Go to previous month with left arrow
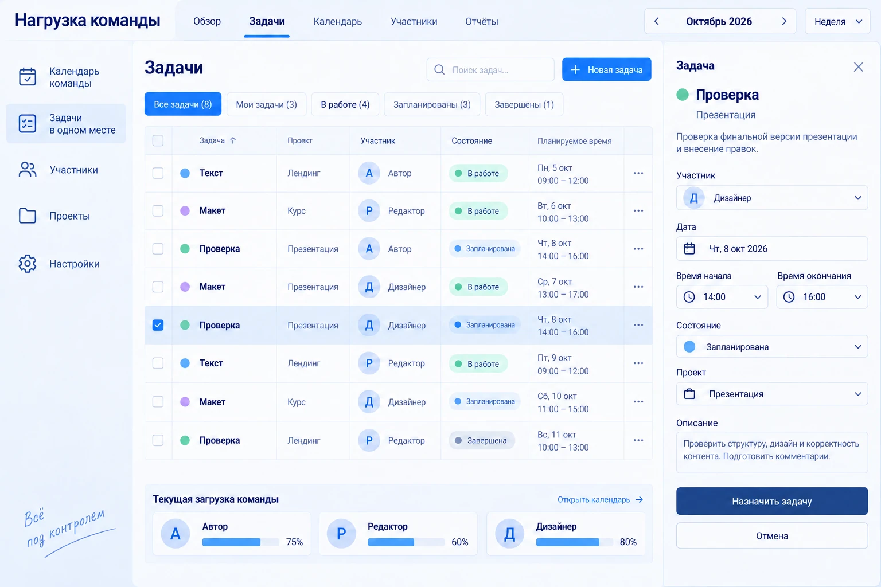Viewport: 881px width, 587px height. (657, 21)
